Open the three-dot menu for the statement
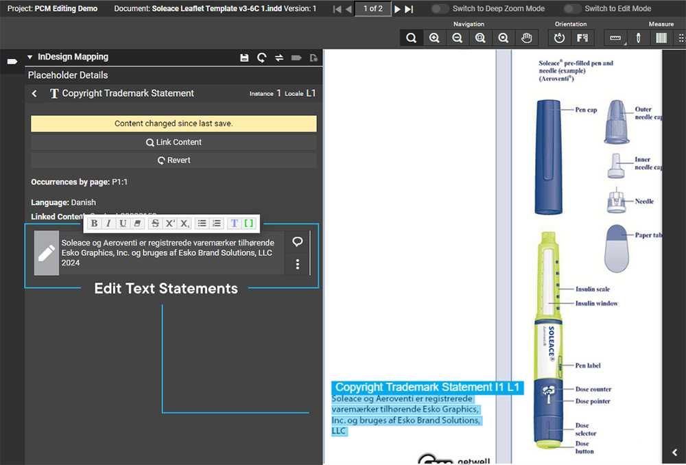This screenshot has width=686, height=465. [298, 264]
